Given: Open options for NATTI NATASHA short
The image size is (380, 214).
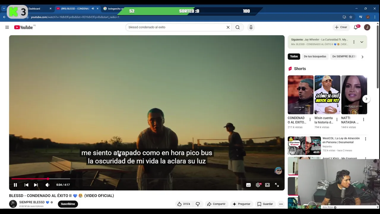Looking at the screenshot, I should [x=363, y=119].
